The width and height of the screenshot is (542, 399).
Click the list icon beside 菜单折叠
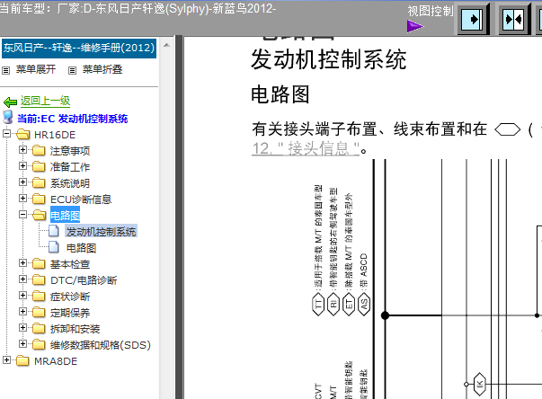[x=72, y=70]
